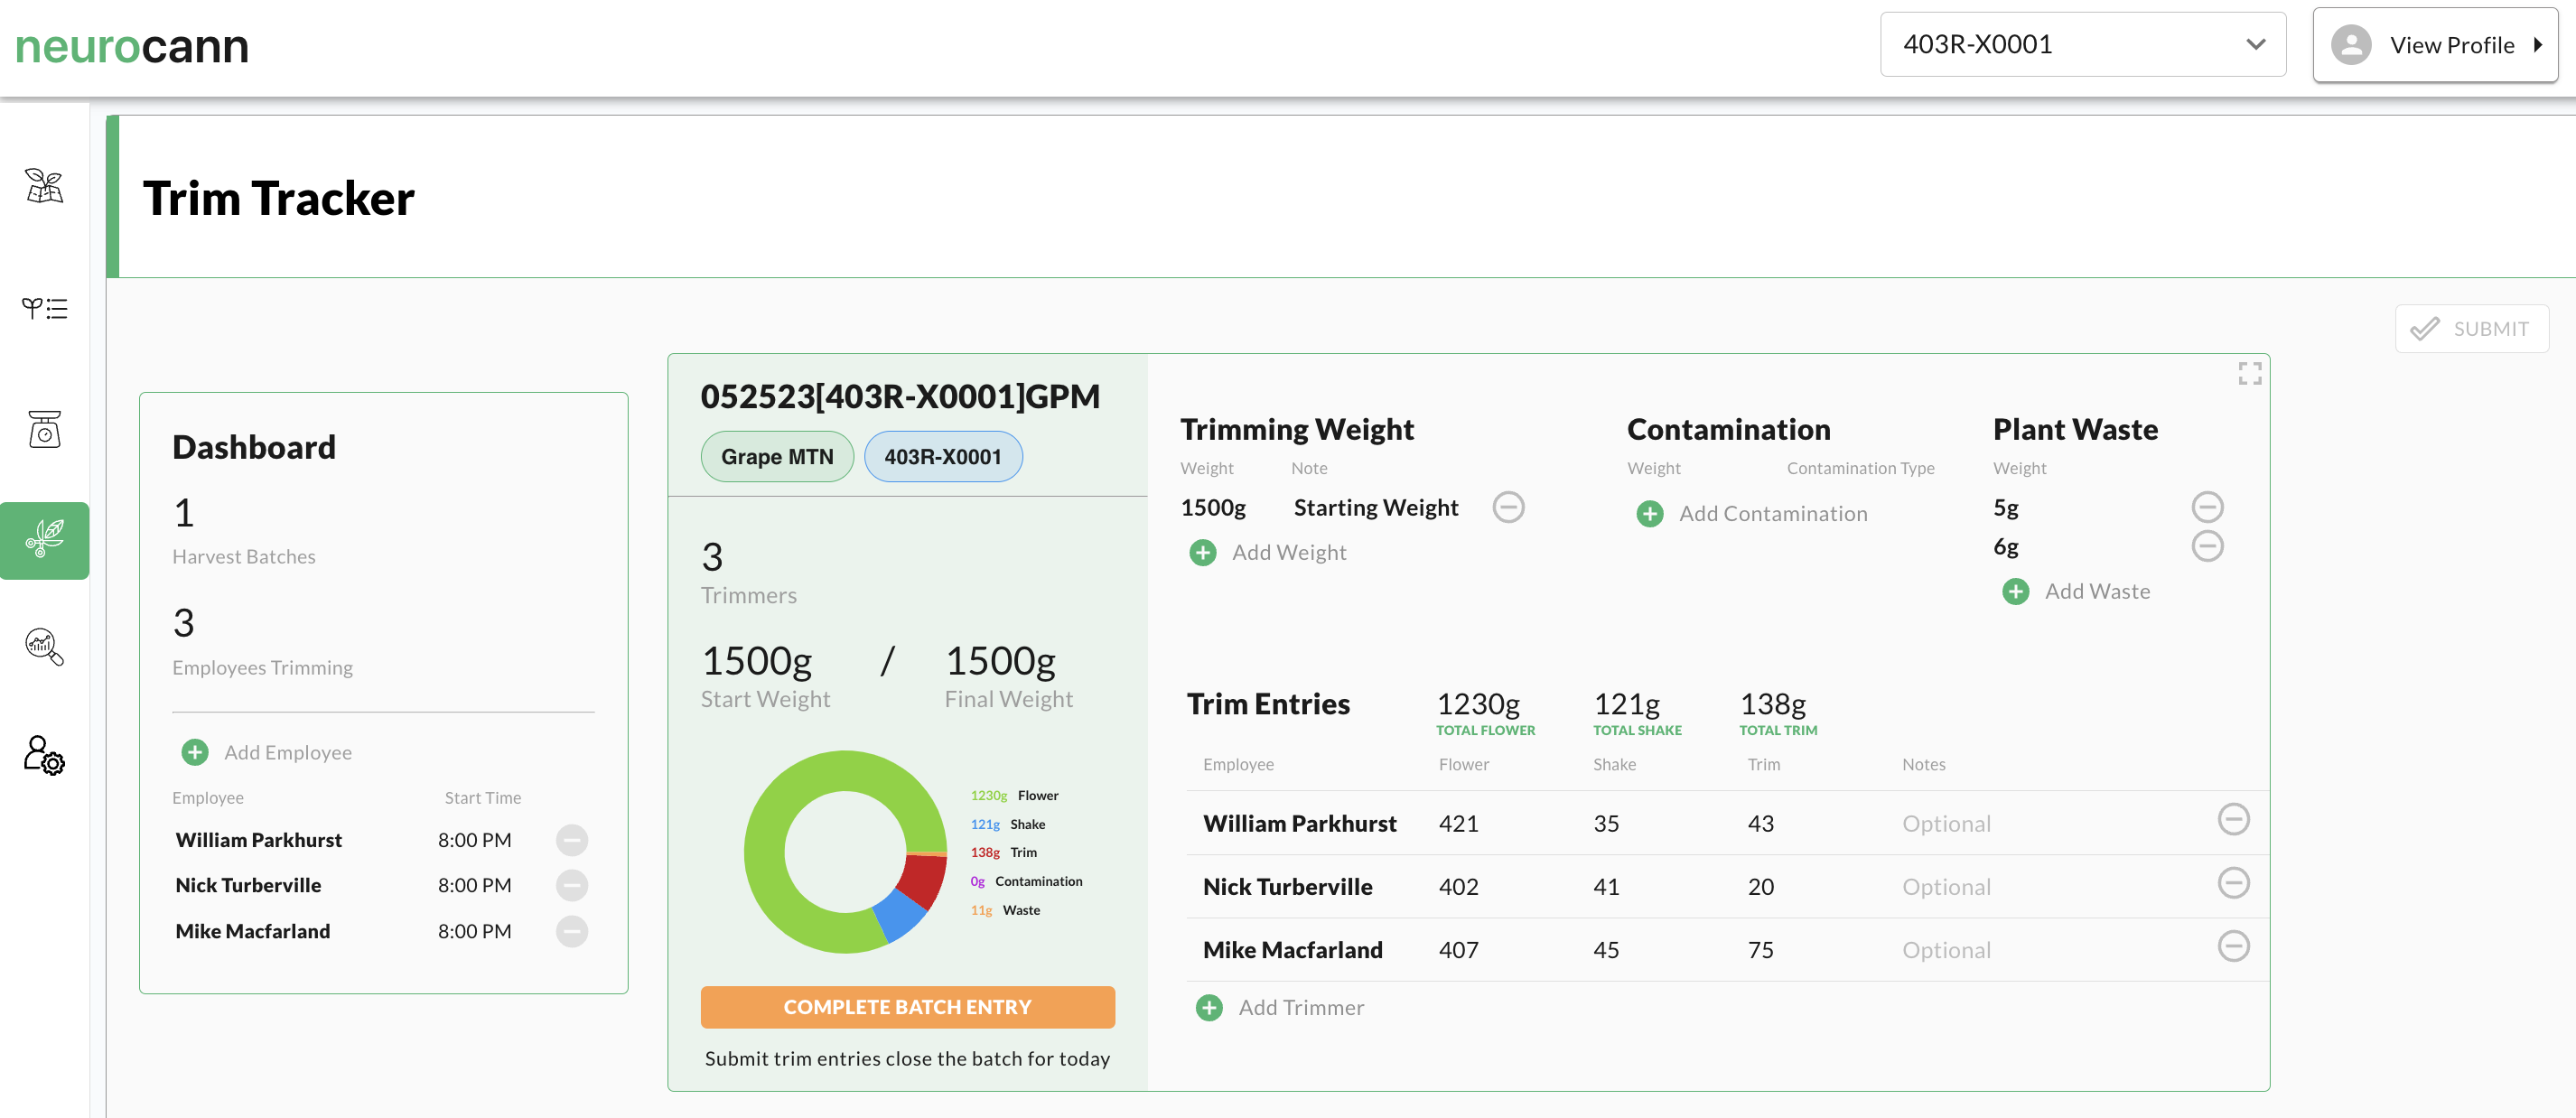Open the plant list sidebar icon

44,308
